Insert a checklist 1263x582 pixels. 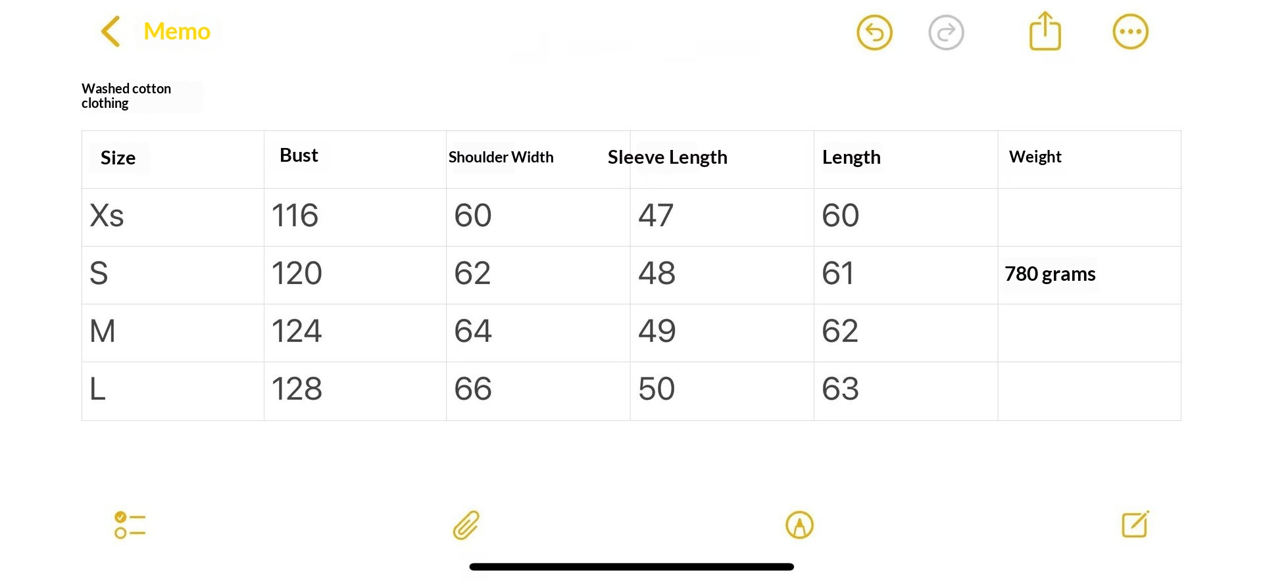[130, 525]
